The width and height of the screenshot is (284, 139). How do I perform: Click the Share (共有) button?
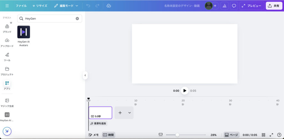tap(274, 6)
